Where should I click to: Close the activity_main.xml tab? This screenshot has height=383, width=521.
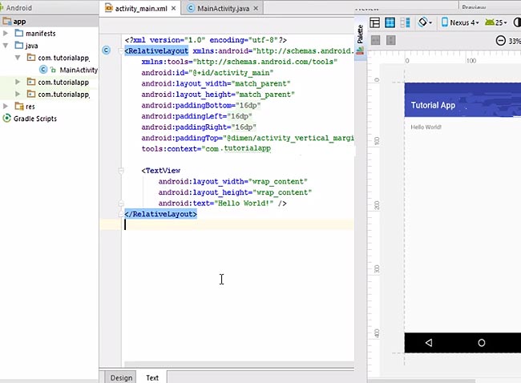coord(173,8)
